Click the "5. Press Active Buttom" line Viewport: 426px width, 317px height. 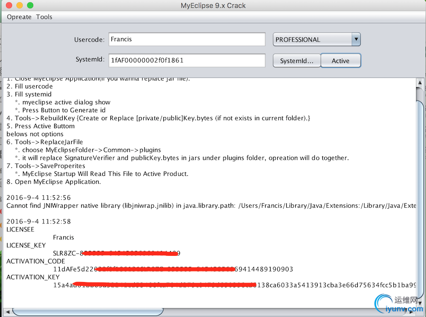coord(41,126)
